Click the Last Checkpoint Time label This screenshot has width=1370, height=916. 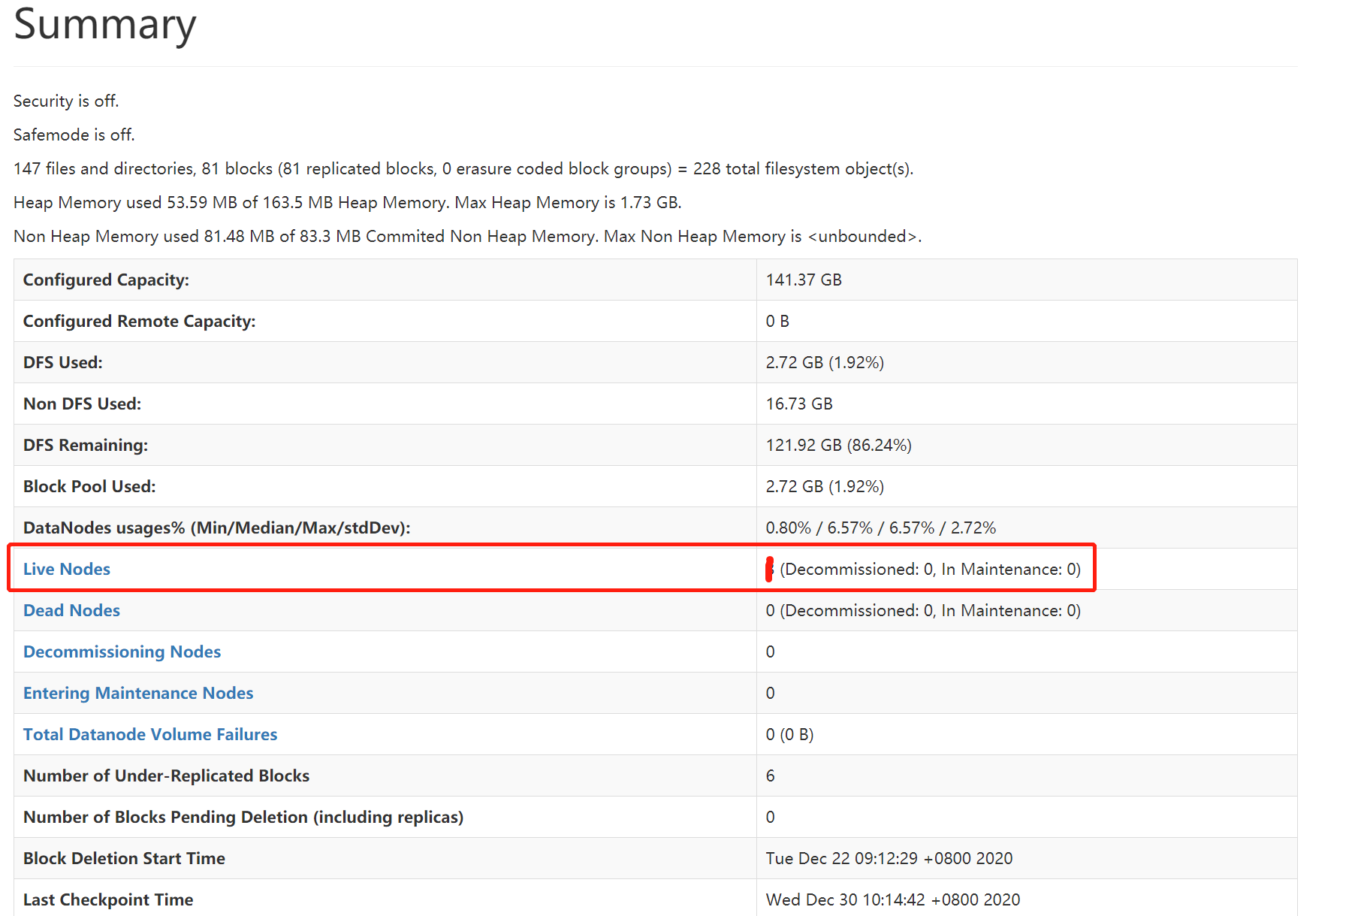108,899
